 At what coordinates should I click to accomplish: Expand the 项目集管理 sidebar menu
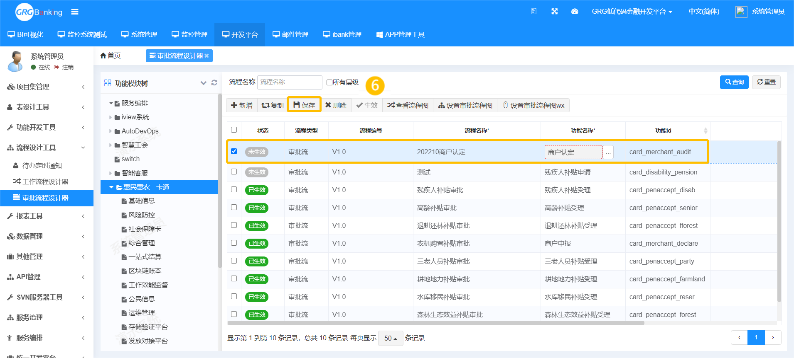[47, 87]
